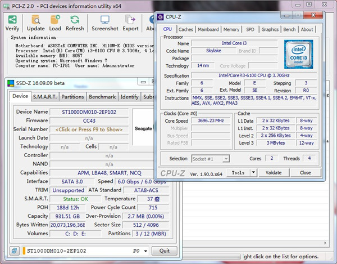The width and height of the screenshot is (337, 264).
Task: Open the SSD-Z drive selection dropdown
Action: point(146,251)
